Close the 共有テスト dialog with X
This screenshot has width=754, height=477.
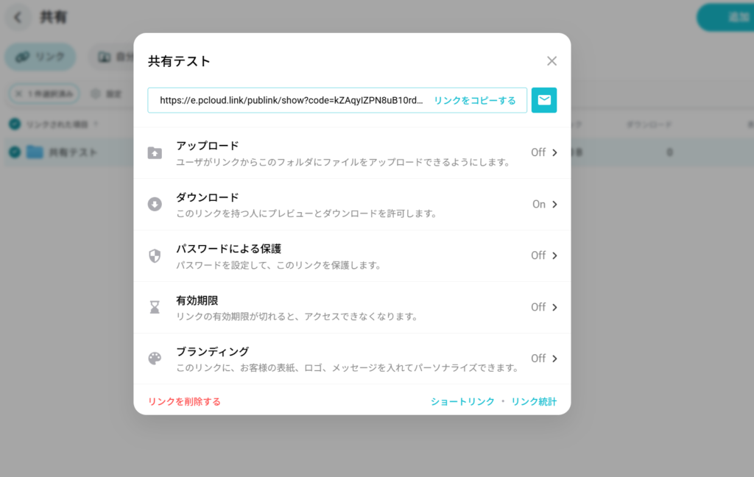tap(552, 61)
